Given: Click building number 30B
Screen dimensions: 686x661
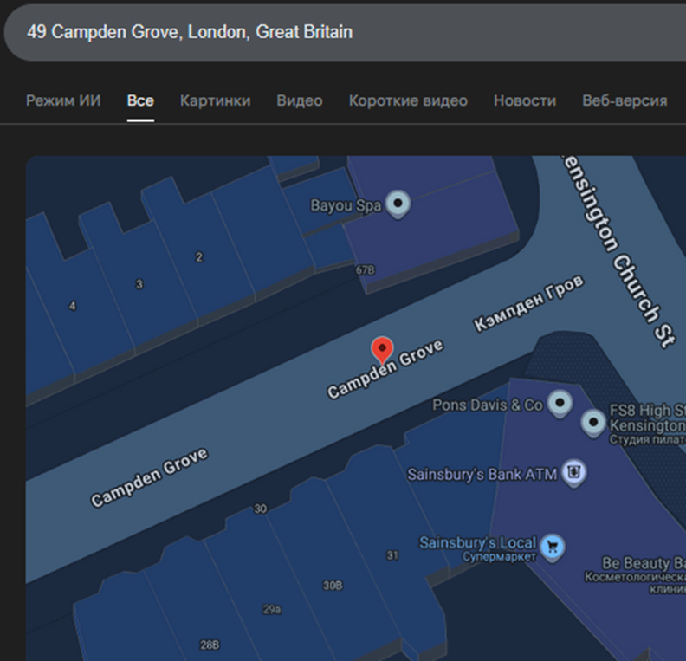Looking at the screenshot, I should [333, 586].
